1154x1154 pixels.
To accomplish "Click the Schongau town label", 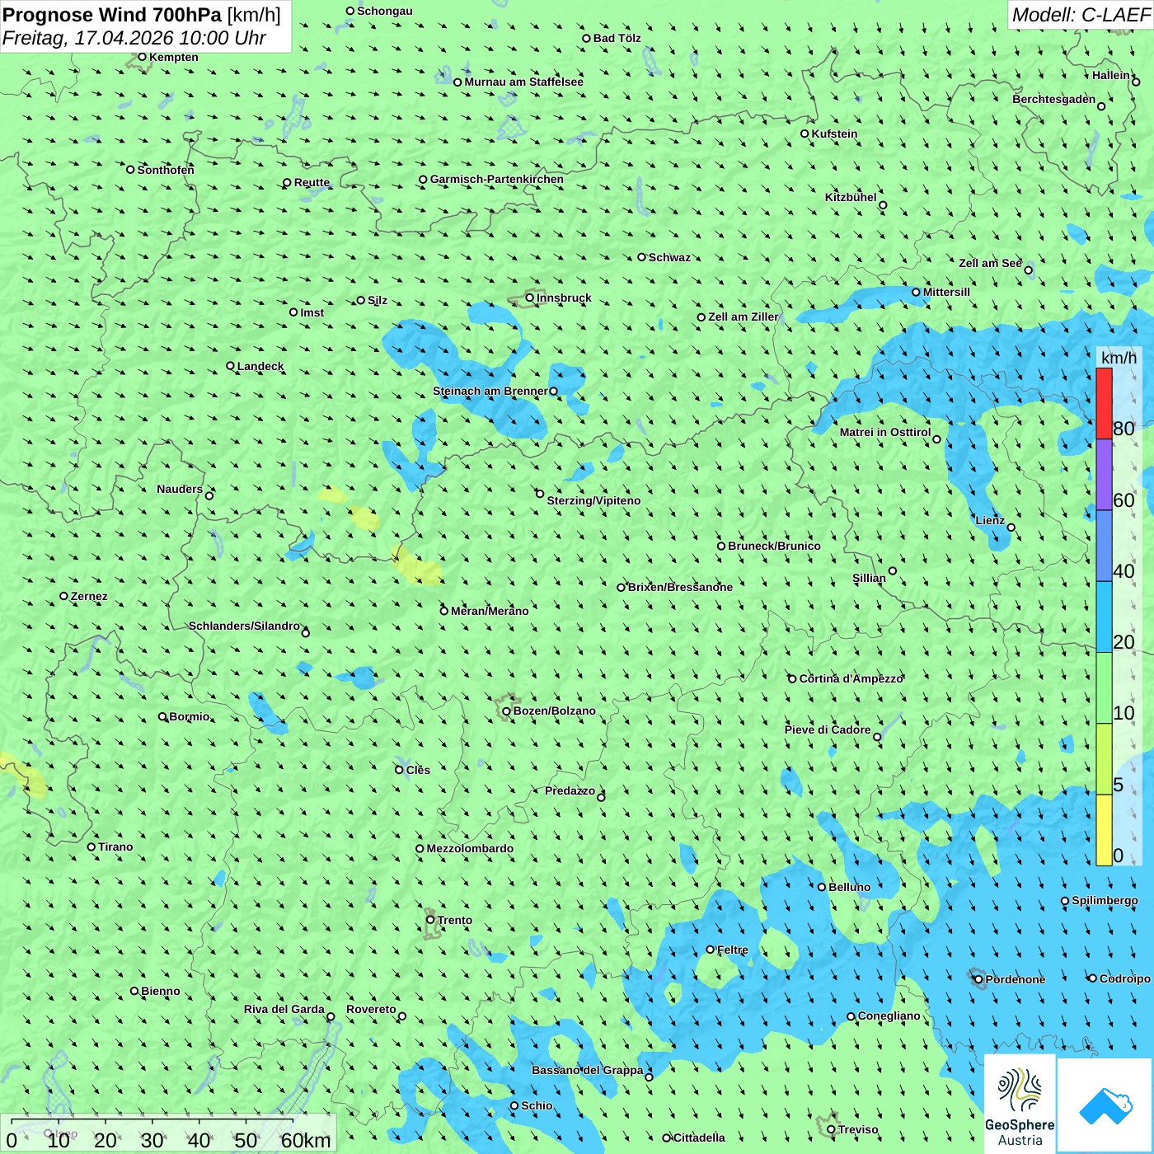I will point(384,11).
